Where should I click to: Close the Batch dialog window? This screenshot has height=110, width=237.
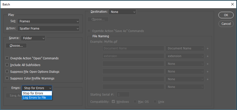(233, 4)
